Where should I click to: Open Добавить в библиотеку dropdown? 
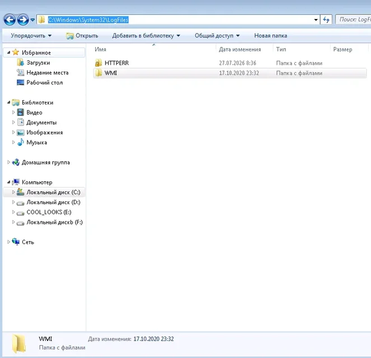pos(146,36)
